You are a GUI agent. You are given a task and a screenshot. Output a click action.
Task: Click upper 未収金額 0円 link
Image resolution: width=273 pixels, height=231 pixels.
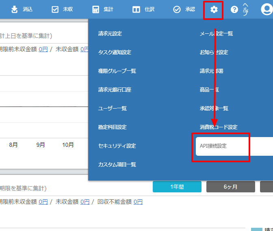click(x=84, y=49)
